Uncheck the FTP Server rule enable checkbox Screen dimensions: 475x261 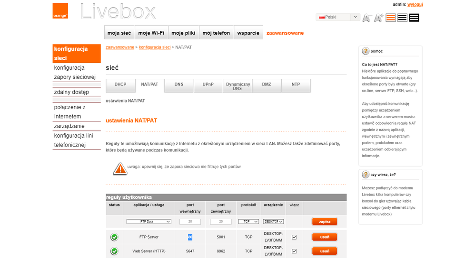pos(294,237)
